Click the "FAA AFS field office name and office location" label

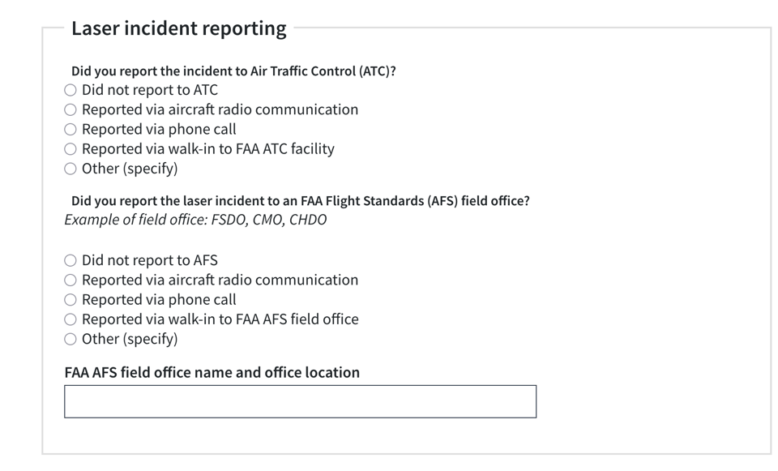tap(212, 372)
